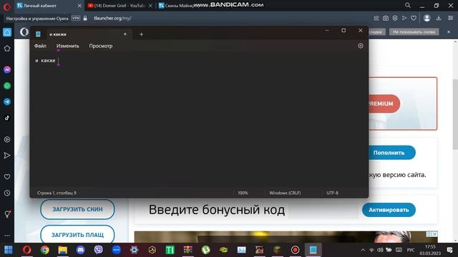This screenshot has height=257, width=458.
Task: Dismiss the Opera notification bar with X
Action: [449, 31]
